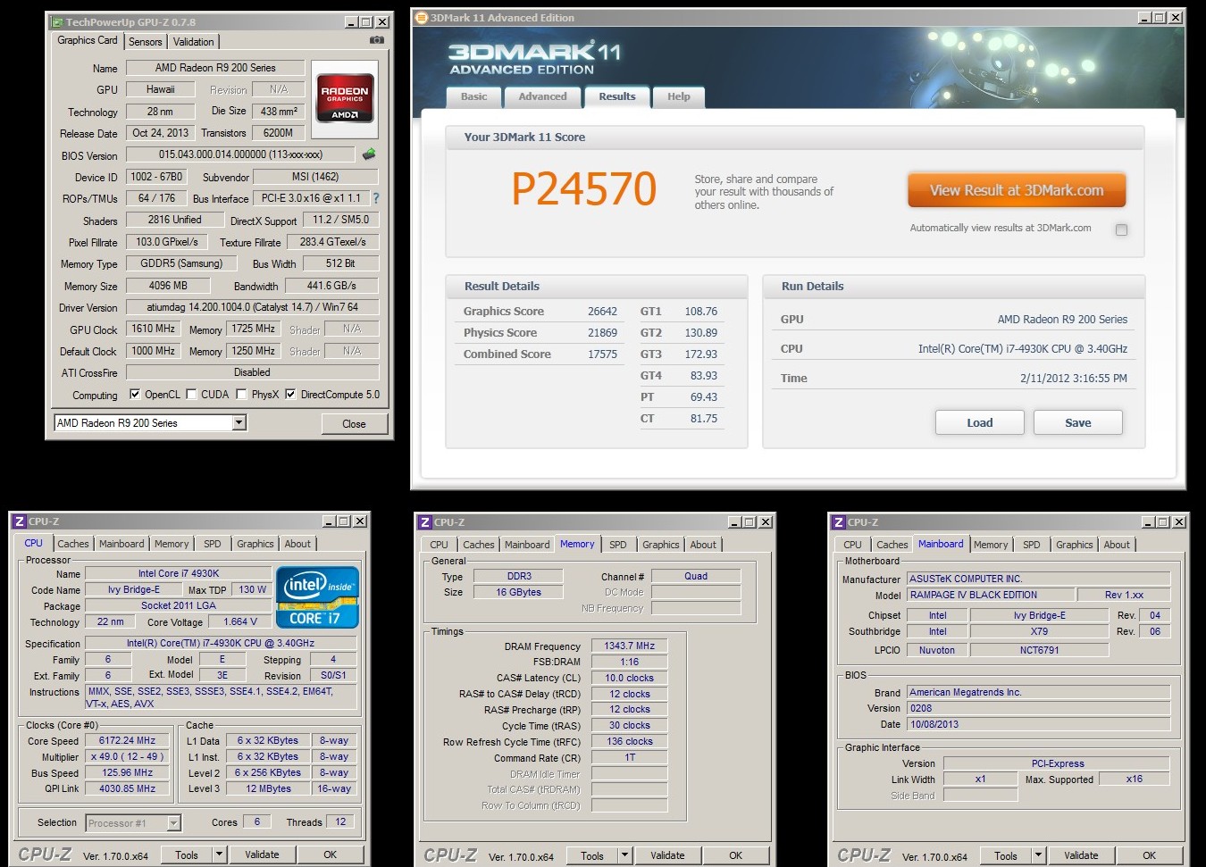1206x867 pixels.
Task: Click Validate in CPU-Z Mainboard window
Action: coord(1081,855)
